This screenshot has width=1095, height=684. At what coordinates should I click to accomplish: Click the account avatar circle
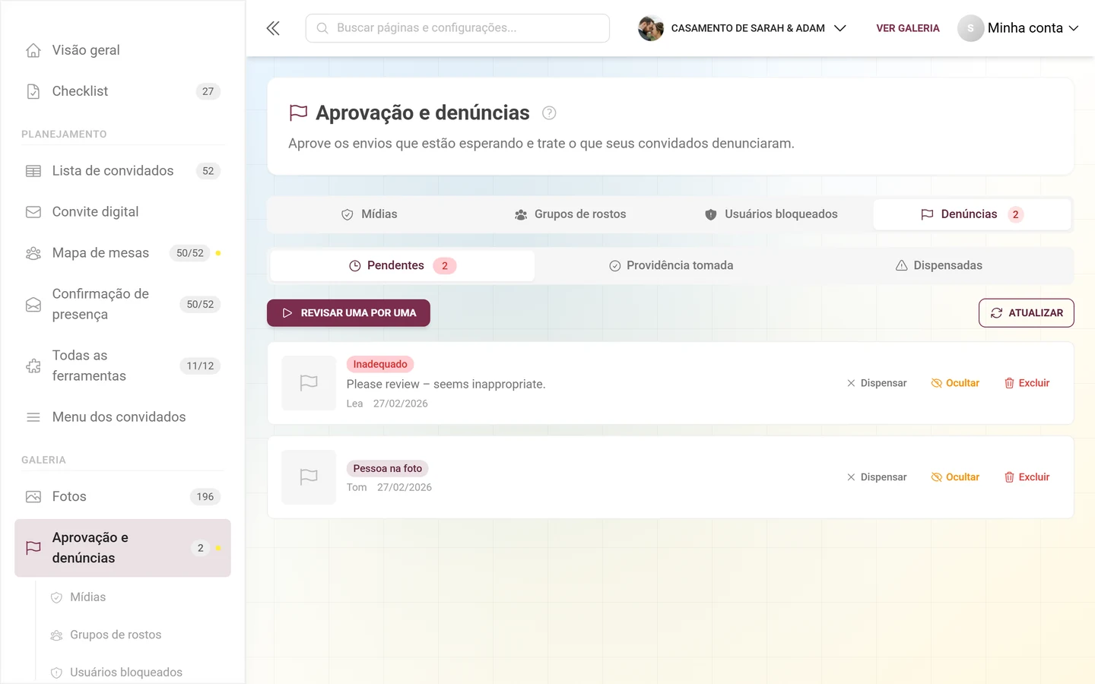[x=970, y=28]
